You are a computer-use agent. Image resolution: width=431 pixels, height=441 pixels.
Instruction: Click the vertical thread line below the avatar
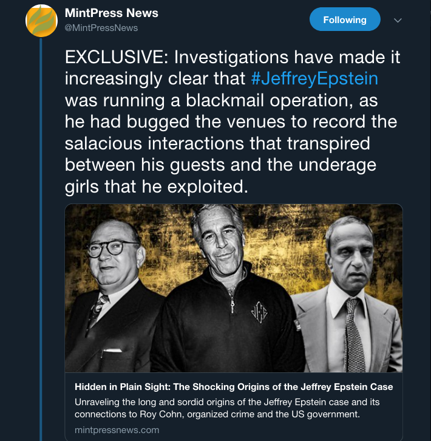tap(41, 243)
